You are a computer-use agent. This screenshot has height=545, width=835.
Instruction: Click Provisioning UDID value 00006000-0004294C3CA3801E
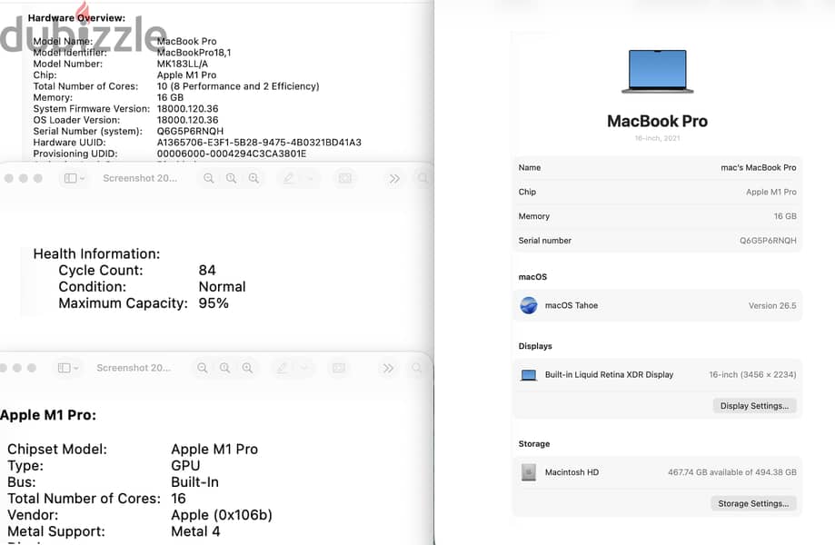(232, 154)
